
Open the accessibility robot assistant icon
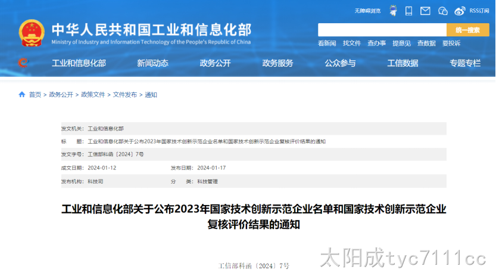393,11
